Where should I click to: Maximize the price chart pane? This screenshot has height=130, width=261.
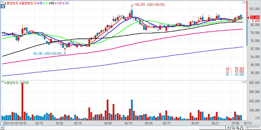tap(243, 2)
